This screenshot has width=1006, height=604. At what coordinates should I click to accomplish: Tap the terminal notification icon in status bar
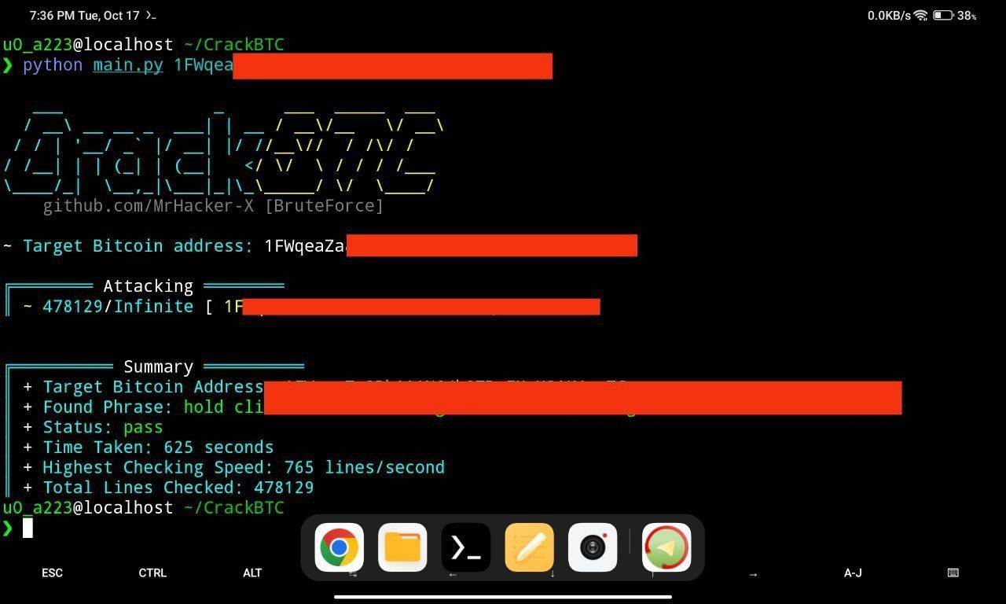151,15
